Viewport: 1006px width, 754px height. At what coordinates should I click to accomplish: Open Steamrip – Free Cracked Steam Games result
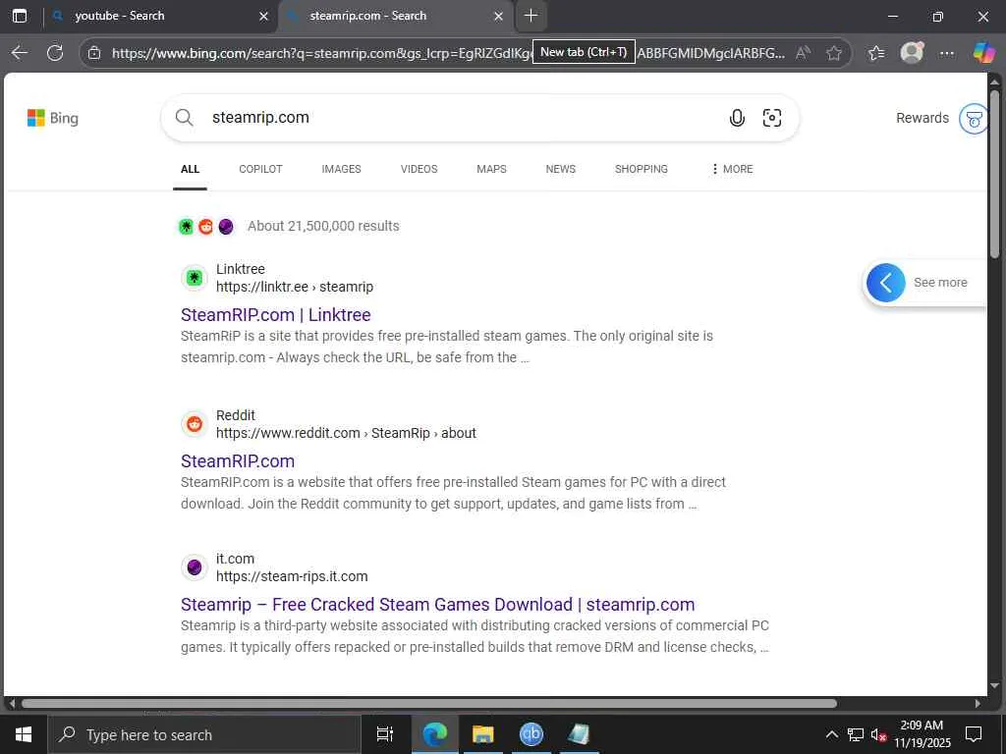(x=437, y=605)
